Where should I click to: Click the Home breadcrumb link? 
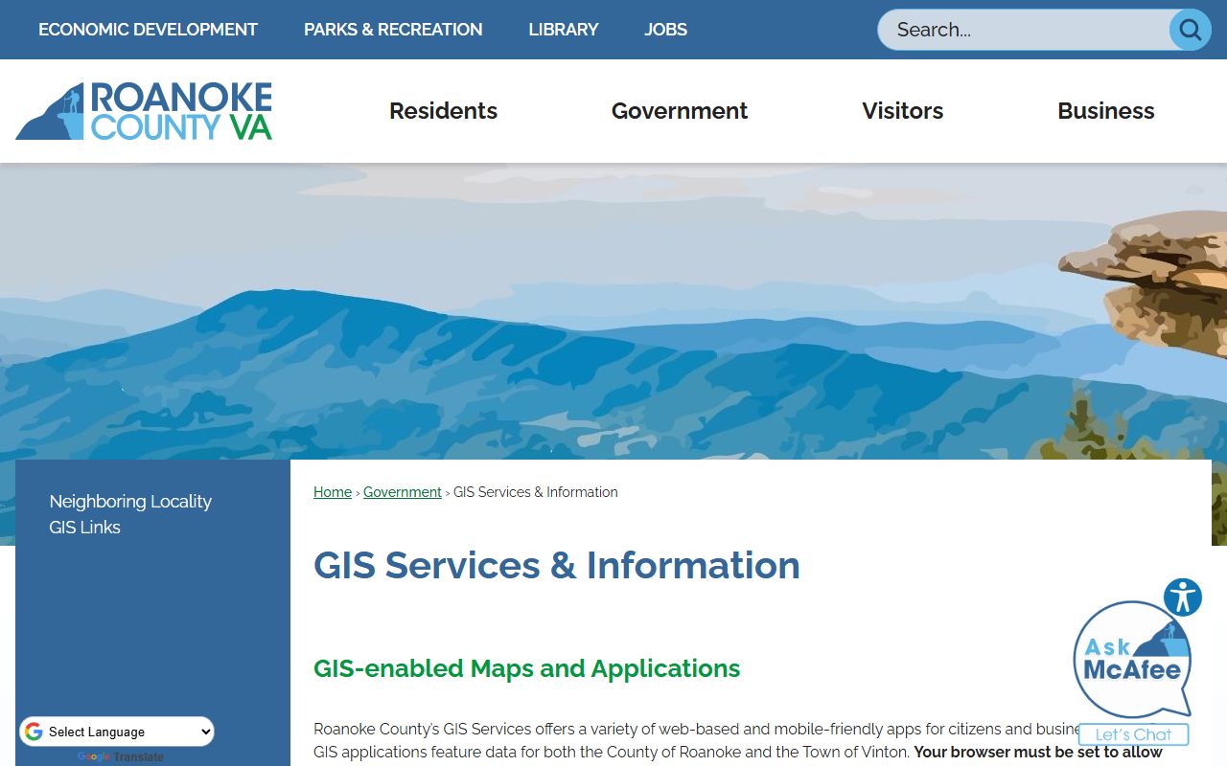point(333,492)
